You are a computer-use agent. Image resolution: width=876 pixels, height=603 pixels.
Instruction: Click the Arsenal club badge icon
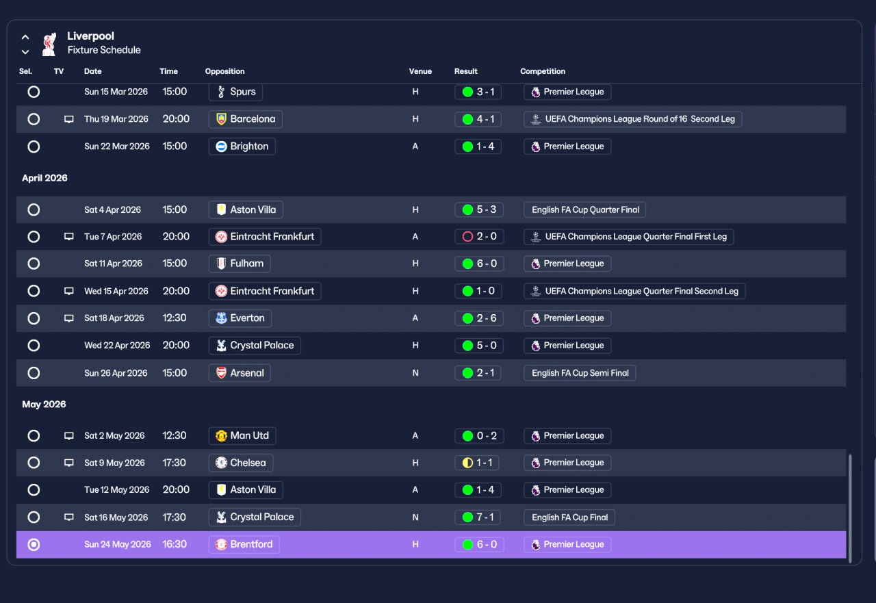point(221,373)
